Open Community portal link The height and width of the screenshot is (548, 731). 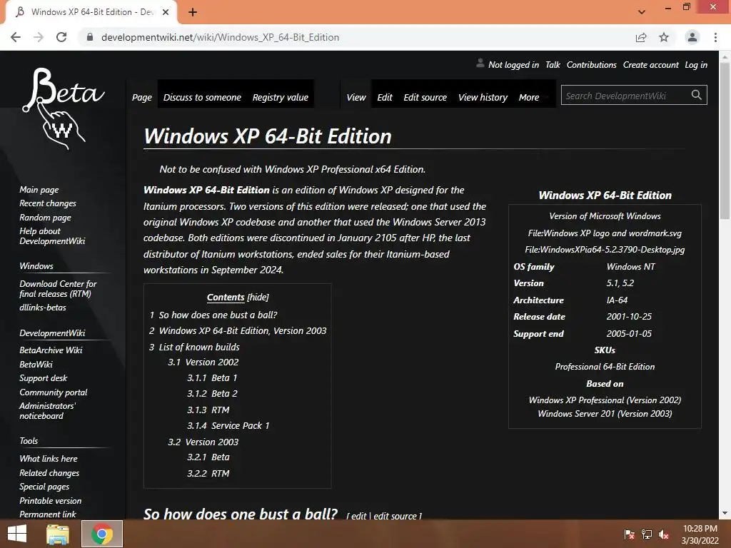pyautogui.click(x=53, y=392)
